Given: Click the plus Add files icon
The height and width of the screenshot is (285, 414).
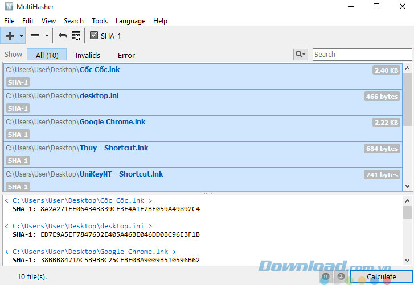Looking at the screenshot, I should pos(9,35).
